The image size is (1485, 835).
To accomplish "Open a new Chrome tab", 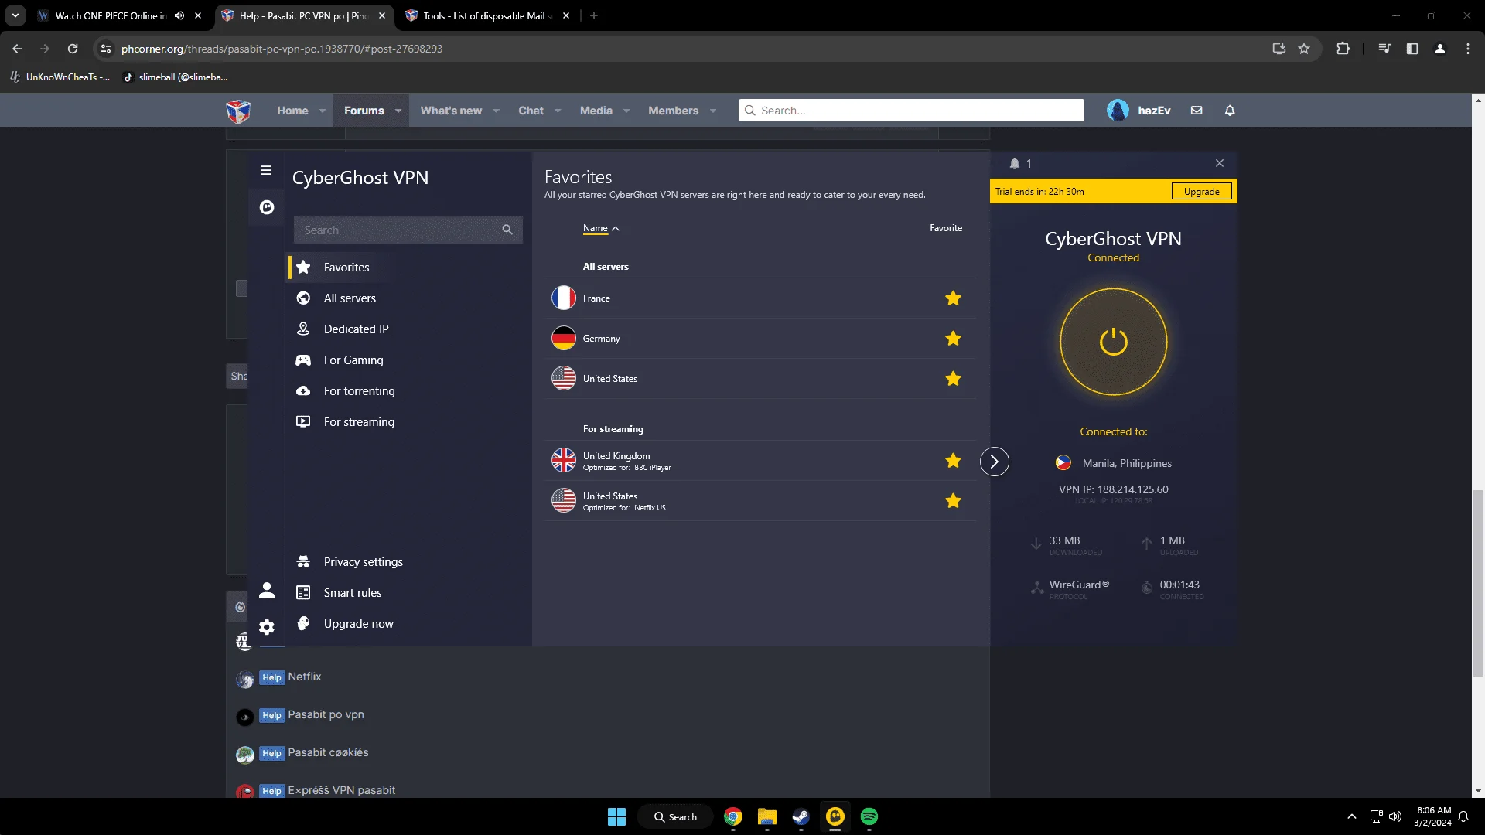I will 594,15.
